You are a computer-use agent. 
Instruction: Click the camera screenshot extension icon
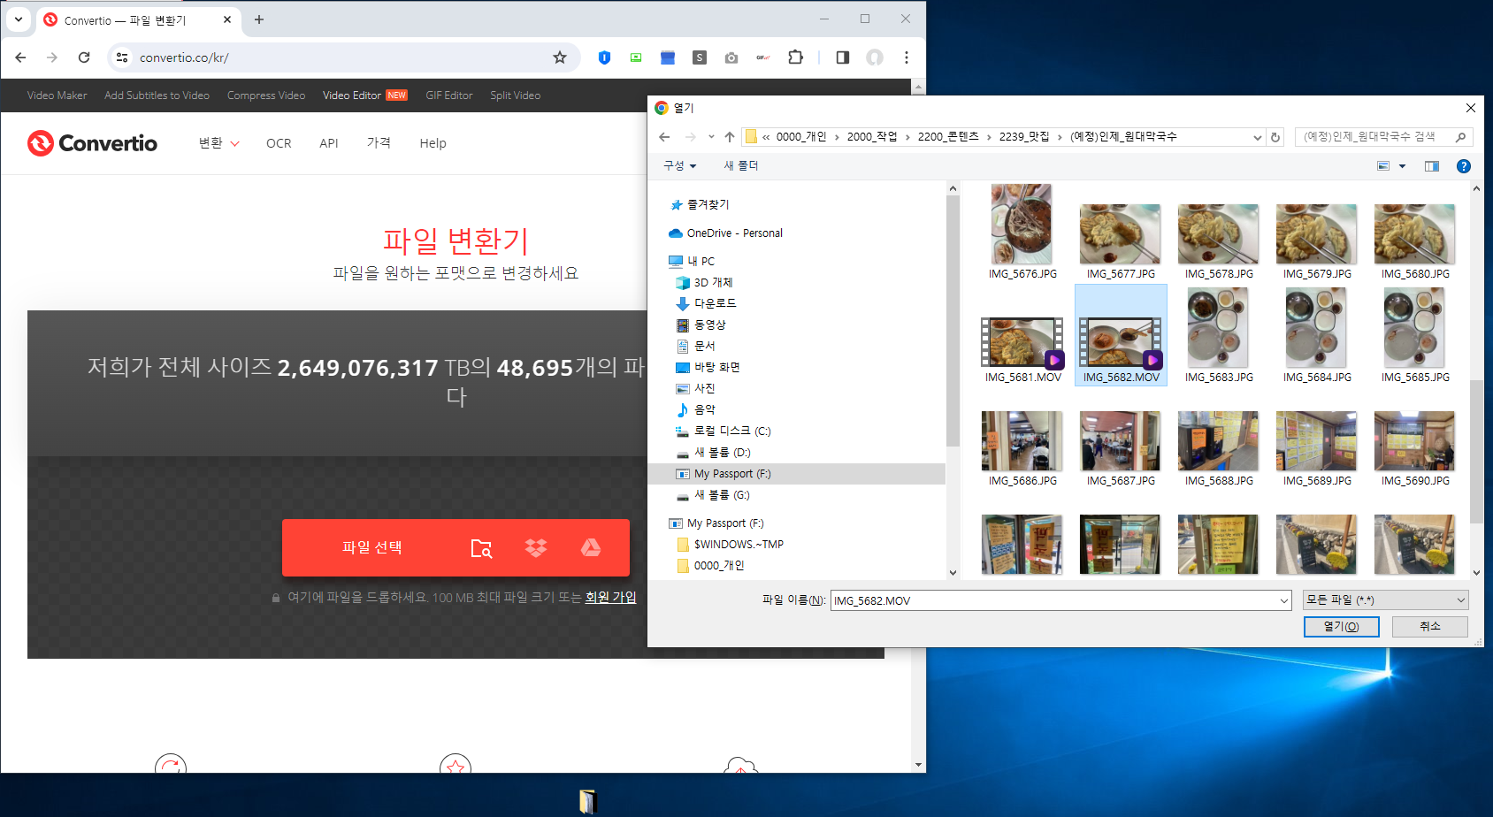[731, 57]
